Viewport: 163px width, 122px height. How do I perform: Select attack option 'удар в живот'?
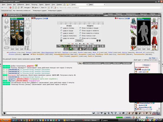(61, 33)
